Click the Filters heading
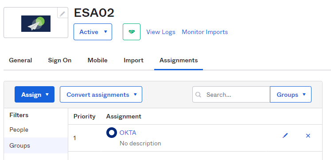Viewport: 331px width, 160px height. (x=19, y=115)
